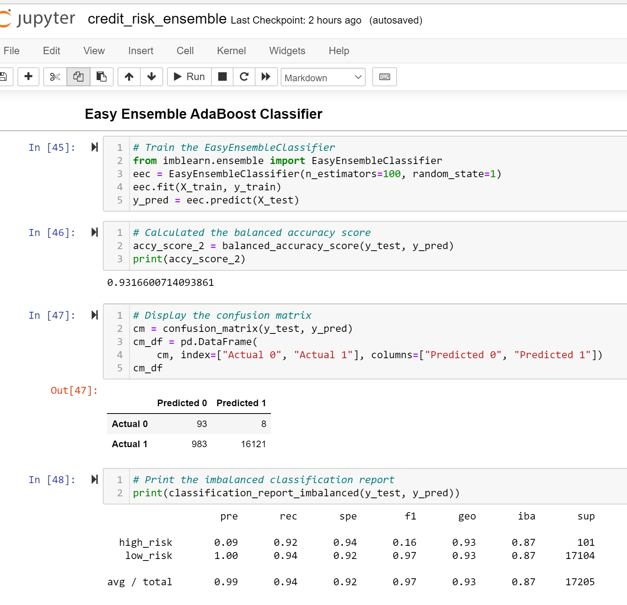Copy the selected cell using copy icon

[x=78, y=77]
